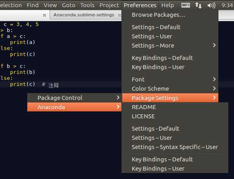Open the Help menu
Viewport: 234px width, 179px height.
click(168, 6)
